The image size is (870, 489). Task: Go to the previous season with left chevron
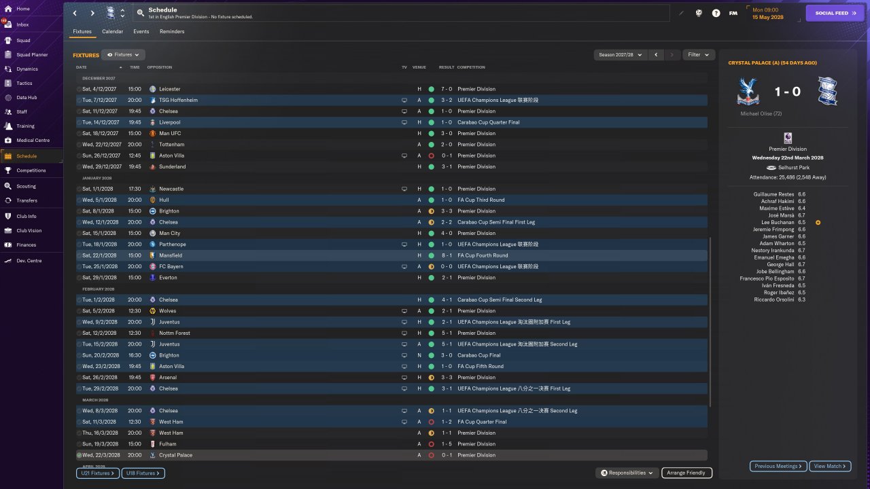(656, 54)
